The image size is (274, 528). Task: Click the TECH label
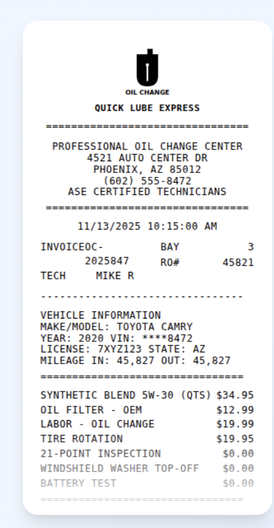pos(53,276)
